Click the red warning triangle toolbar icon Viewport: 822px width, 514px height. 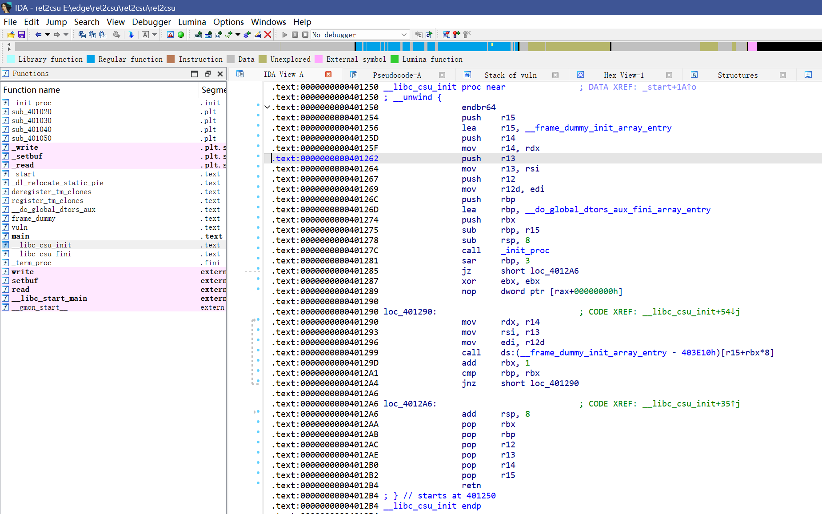(170, 35)
